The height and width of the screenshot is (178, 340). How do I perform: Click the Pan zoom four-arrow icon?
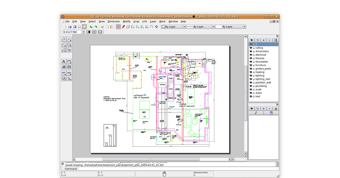pos(156,27)
